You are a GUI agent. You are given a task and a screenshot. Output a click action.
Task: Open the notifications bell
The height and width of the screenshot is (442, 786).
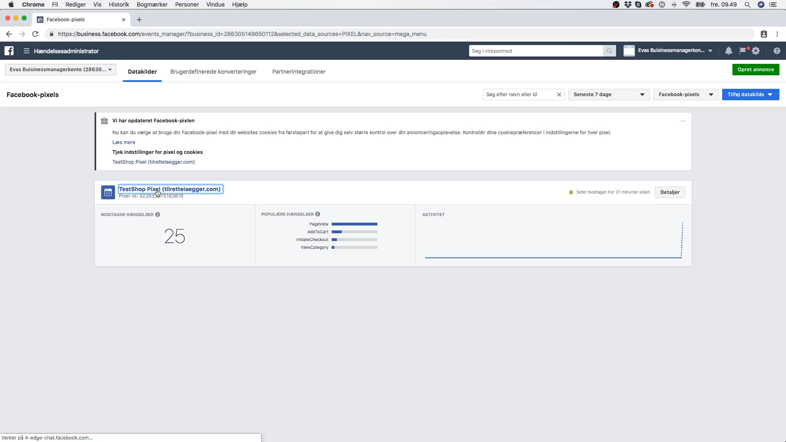(729, 51)
